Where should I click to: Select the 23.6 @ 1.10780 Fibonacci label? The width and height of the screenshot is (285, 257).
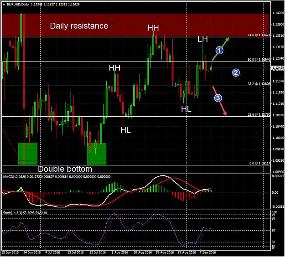[x=259, y=114]
